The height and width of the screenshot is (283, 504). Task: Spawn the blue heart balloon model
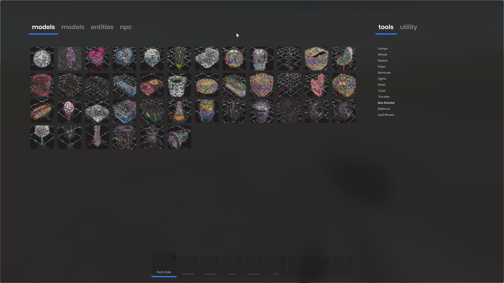(x=124, y=59)
